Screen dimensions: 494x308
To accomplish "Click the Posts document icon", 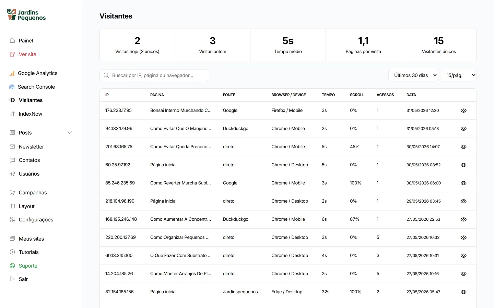I will tap(12, 132).
